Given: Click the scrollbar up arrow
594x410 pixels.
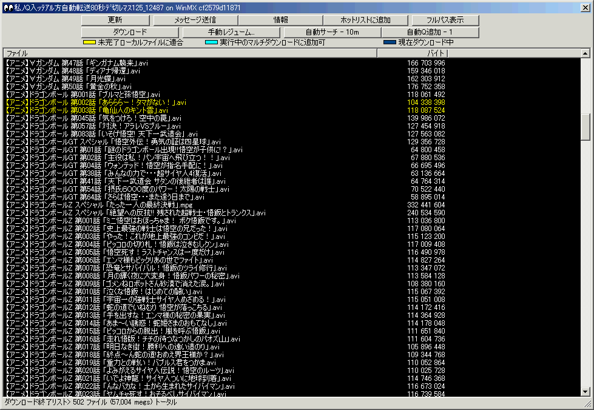Looking at the screenshot, I should 586,54.
